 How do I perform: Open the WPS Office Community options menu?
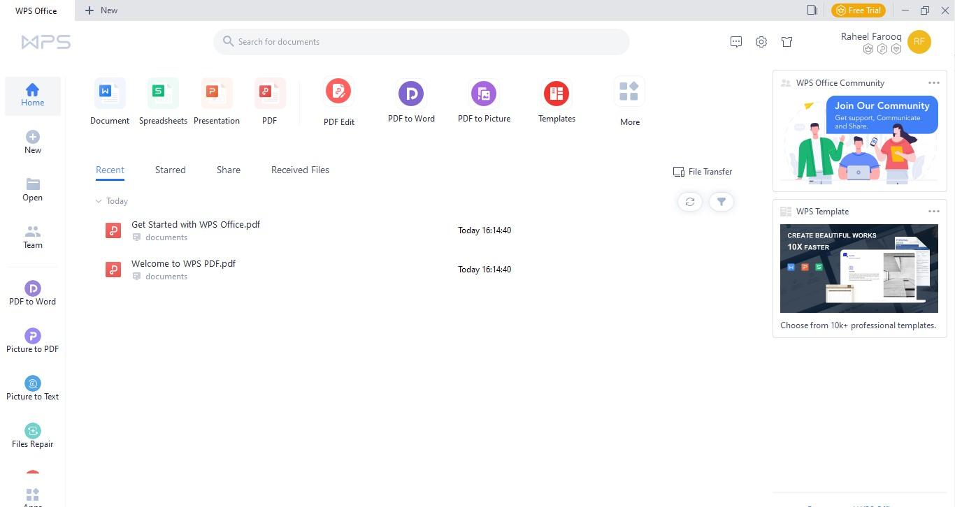(934, 82)
